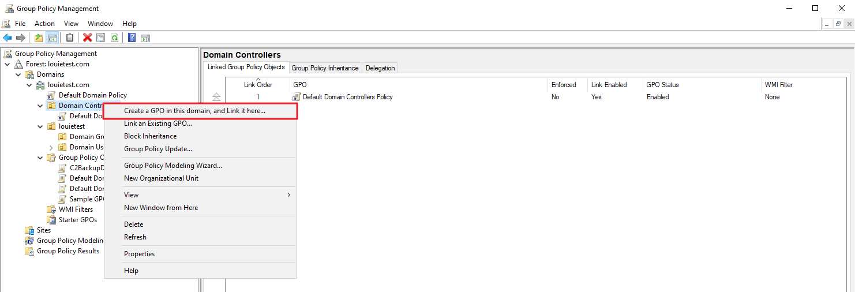Click the Forest: louietest.com tree icon
Viewport: 855px width, 292px height.
coord(19,64)
